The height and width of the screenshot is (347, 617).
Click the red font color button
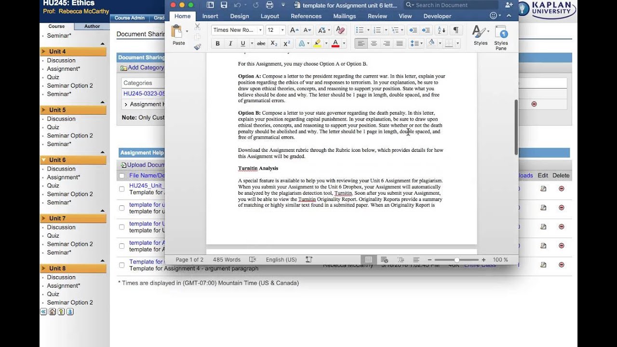coord(335,43)
